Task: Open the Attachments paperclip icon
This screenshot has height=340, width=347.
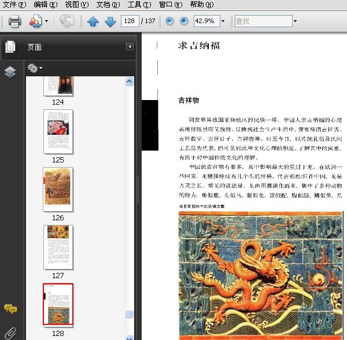Action: click(x=10, y=334)
